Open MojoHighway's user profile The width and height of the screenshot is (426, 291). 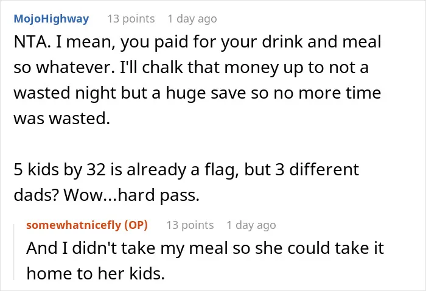pyautogui.click(x=51, y=19)
